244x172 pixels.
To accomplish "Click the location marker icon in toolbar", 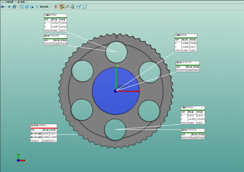I will coord(27,7).
